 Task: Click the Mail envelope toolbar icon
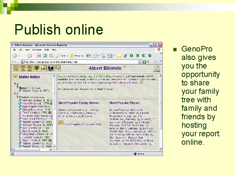click(95, 56)
